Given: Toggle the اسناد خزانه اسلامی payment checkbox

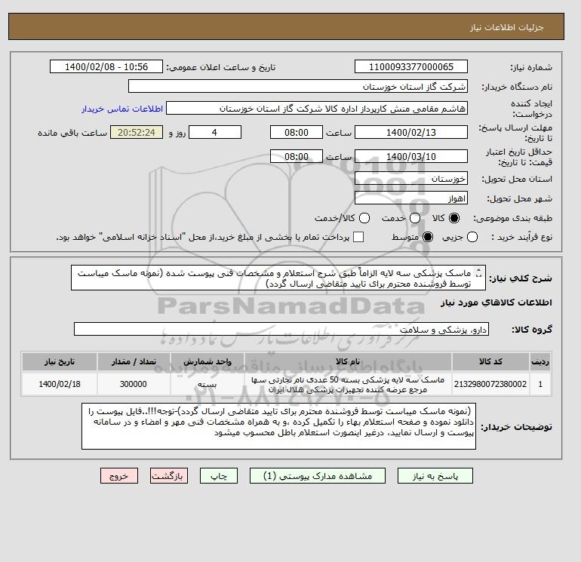Looking at the screenshot, I should 358,237.
